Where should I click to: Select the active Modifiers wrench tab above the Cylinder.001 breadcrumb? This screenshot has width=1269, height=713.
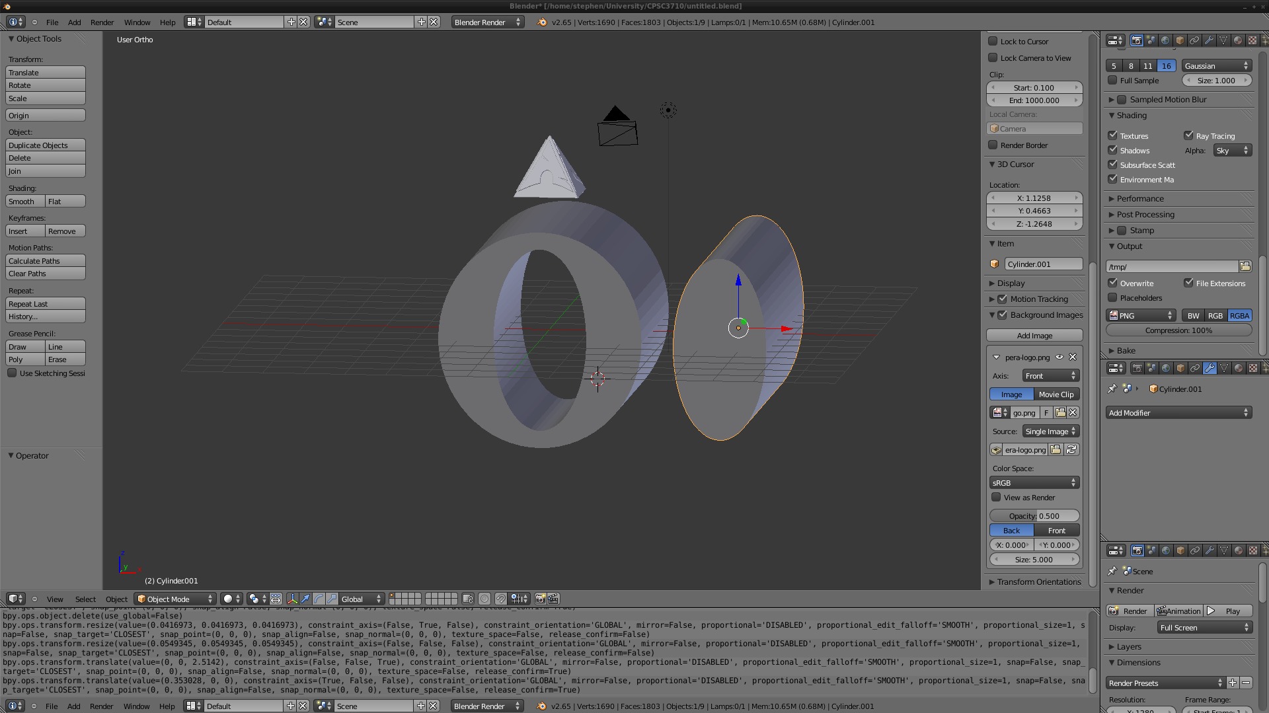(1210, 368)
